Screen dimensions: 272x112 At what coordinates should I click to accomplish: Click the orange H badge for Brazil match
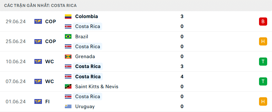click(x=263, y=41)
